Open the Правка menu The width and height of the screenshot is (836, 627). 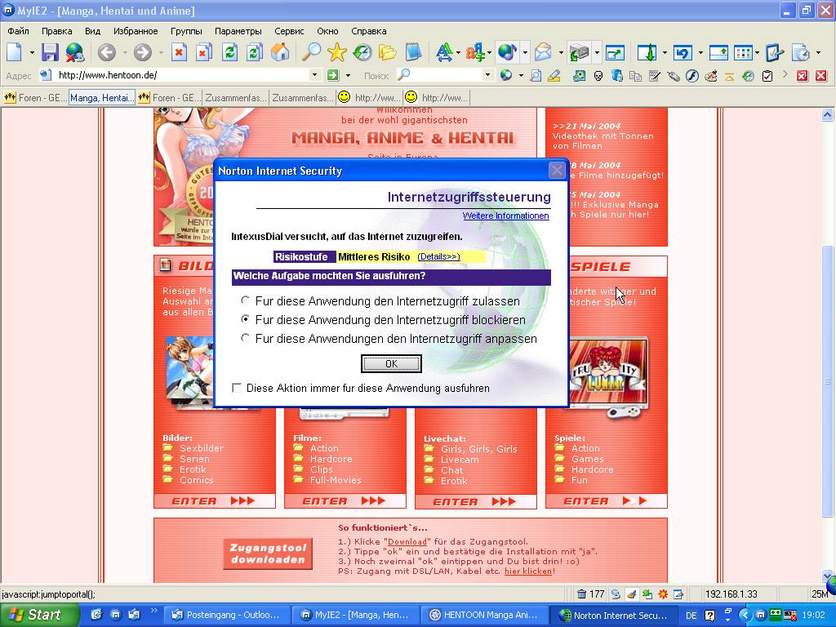click(56, 31)
